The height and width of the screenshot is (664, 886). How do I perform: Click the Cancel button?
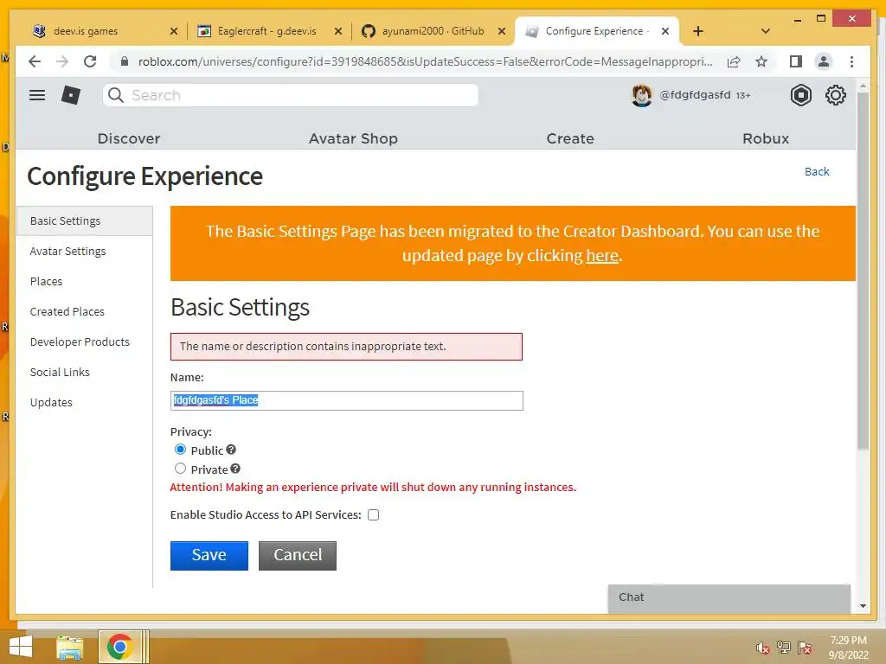point(298,556)
